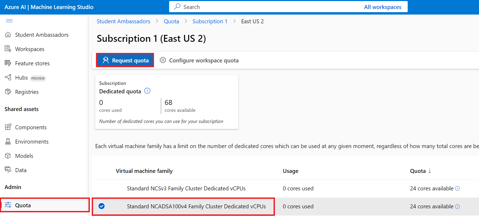Screen dimensions: 479x216
Task: Select the Standard NCSv3 Family row name
Action: click(x=186, y=188)
